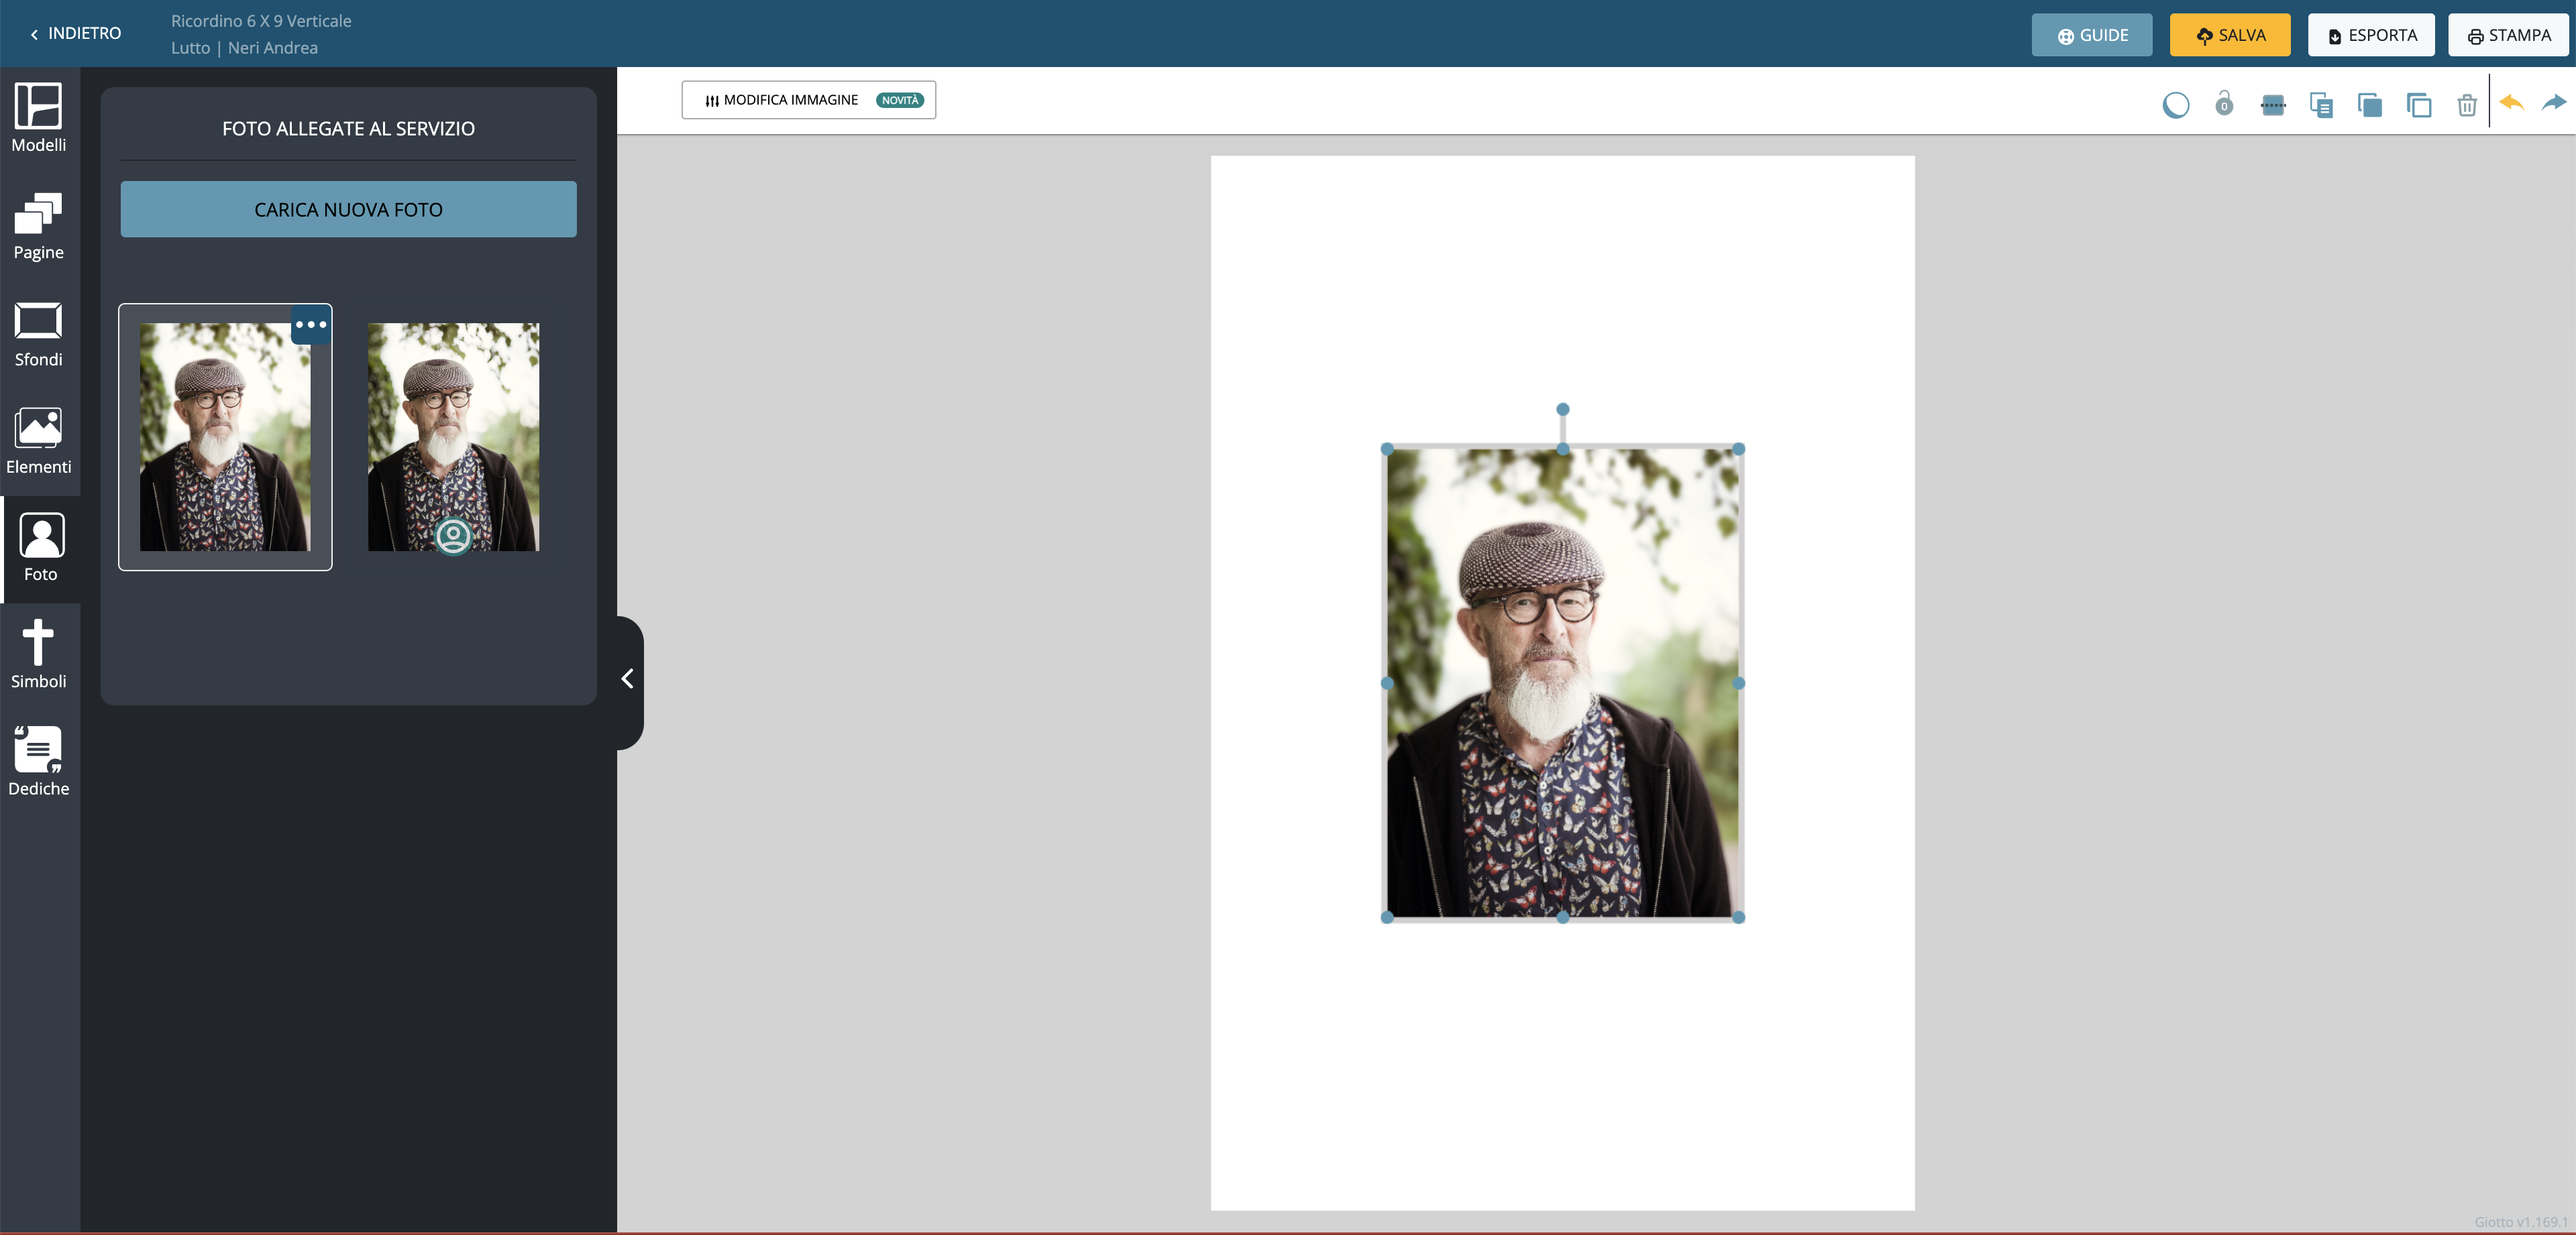Click the circular shadow/opacity icon
Screen dimensions: 2576x1235
click(x=2175, y=105)
